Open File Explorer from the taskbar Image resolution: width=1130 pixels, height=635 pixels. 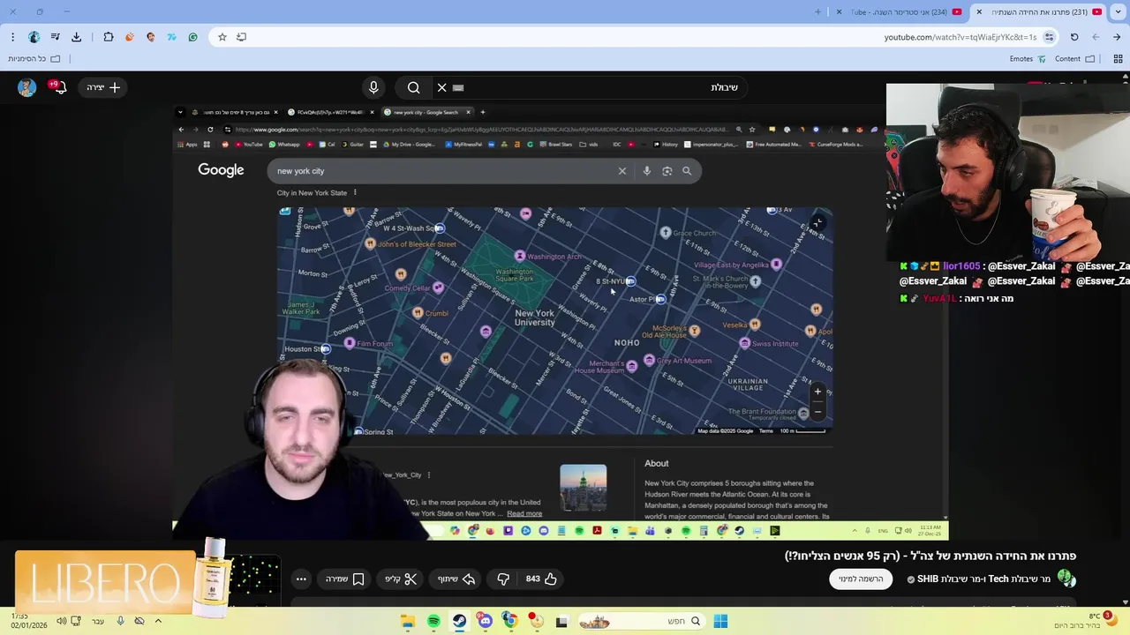(408, 622)
